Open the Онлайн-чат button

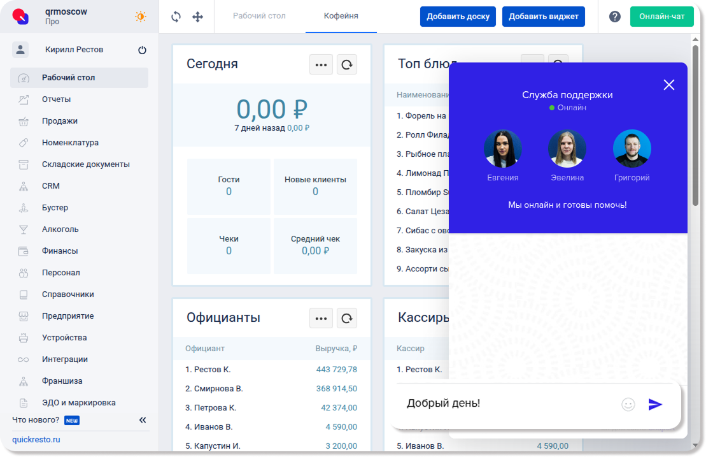[x=661, y=17]
